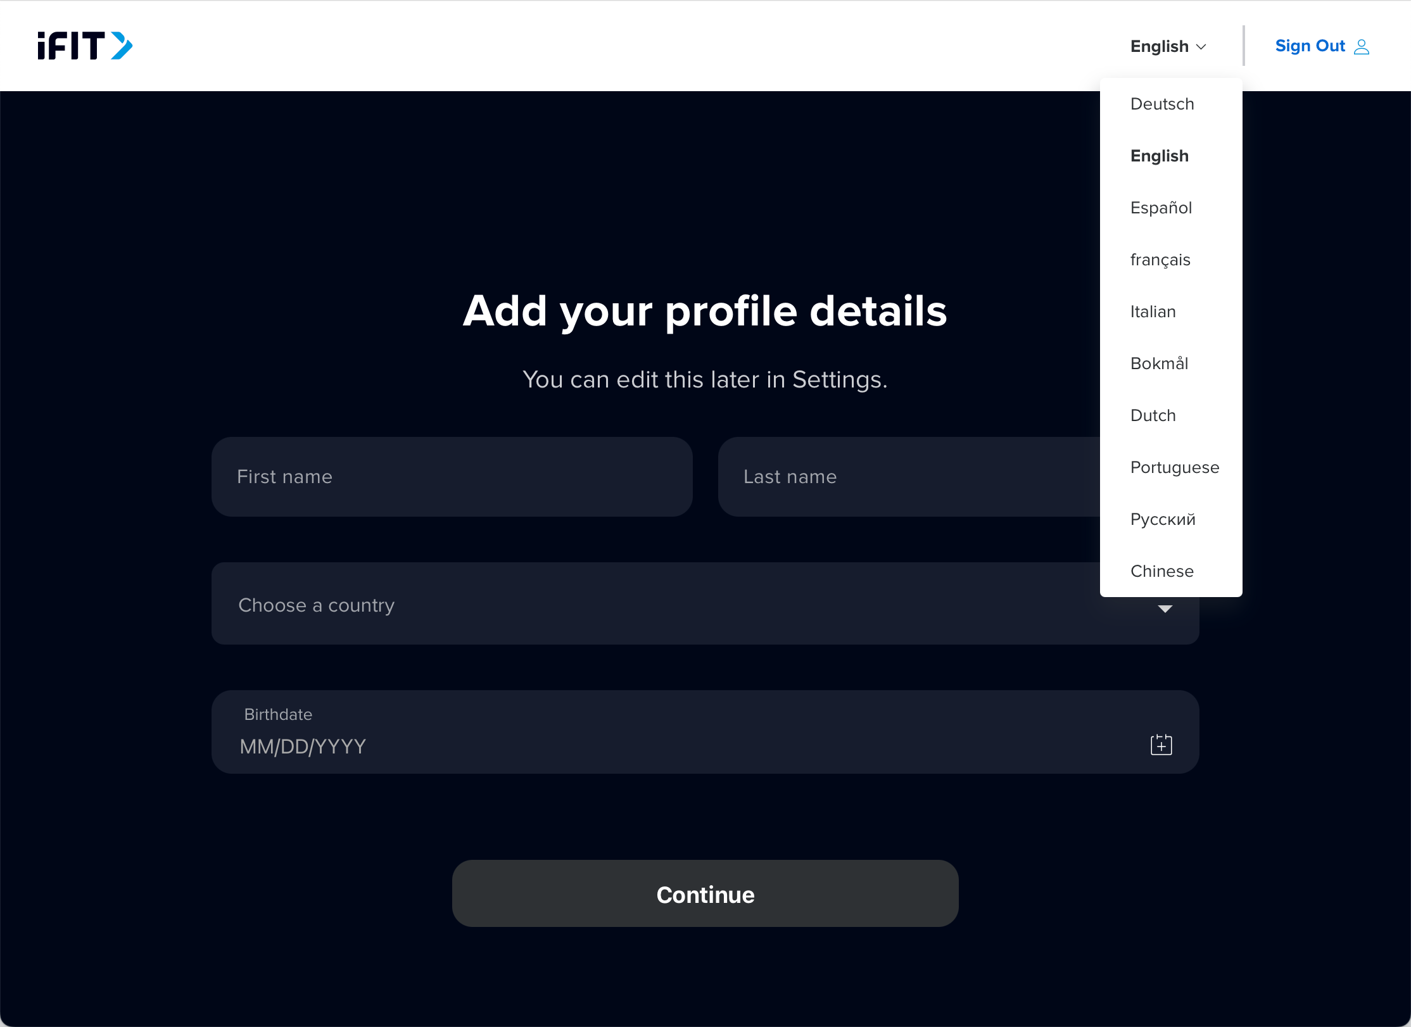The image size is (1411, 1027).
Task: Open the calendar icon in Birthdate field
Action: click(1161, 744)
